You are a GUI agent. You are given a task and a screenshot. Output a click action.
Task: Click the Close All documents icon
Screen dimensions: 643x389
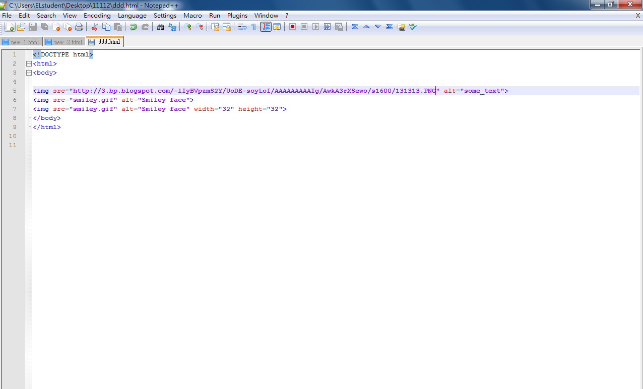[x=68, y=27]
